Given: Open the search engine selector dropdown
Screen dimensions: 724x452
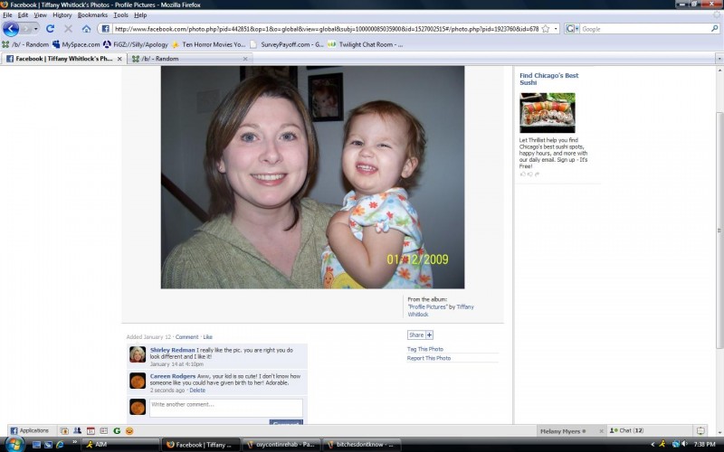Looking at the screenshot, I should point(572,29).
